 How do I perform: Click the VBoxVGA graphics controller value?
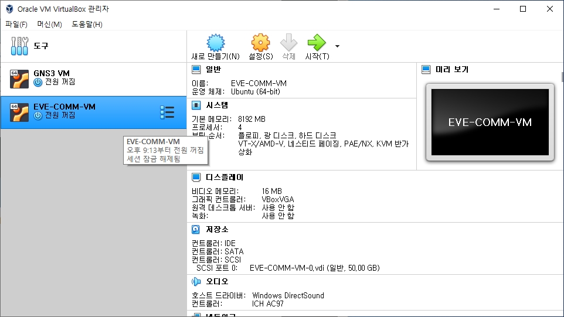pos(278,199)
